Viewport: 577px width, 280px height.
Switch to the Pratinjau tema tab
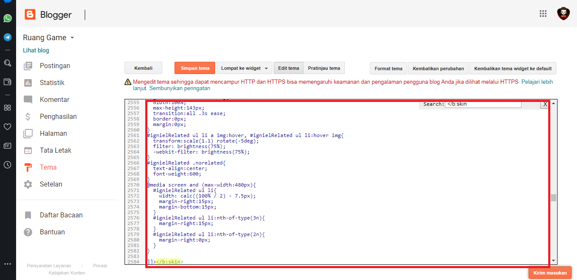[324, 69]
